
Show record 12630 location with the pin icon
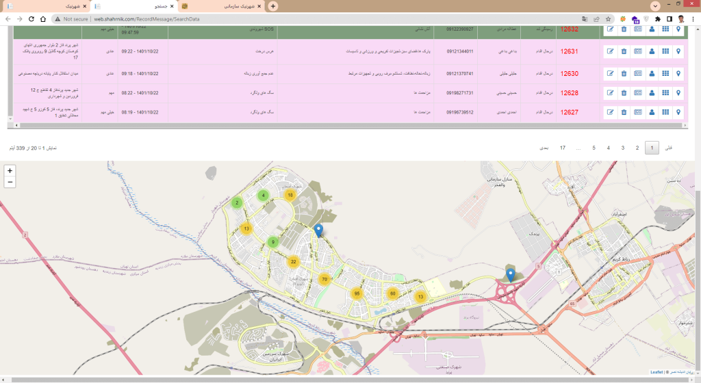[x=678, y=72]
